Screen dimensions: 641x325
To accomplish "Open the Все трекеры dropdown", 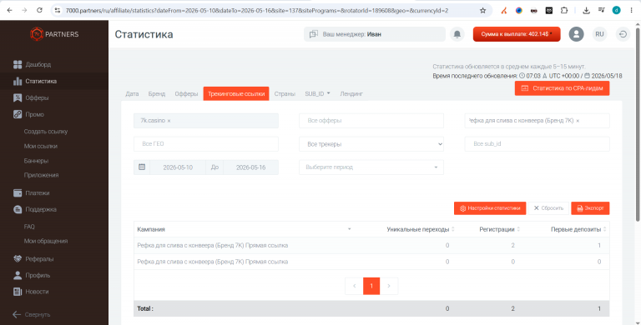I will tap(371, 144).
